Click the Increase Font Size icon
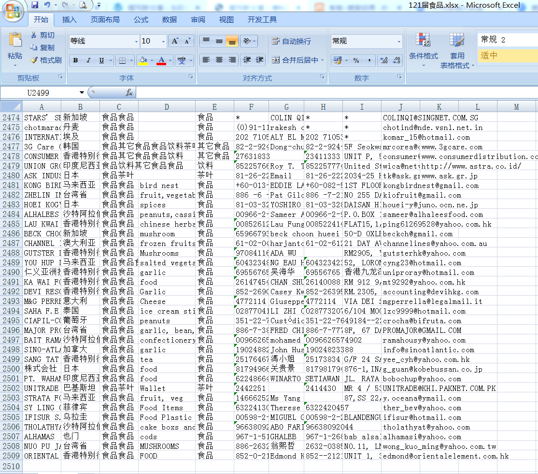 click(x=175, y=41)
